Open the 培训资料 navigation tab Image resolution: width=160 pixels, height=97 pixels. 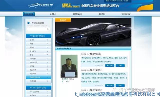click(101, 14)
